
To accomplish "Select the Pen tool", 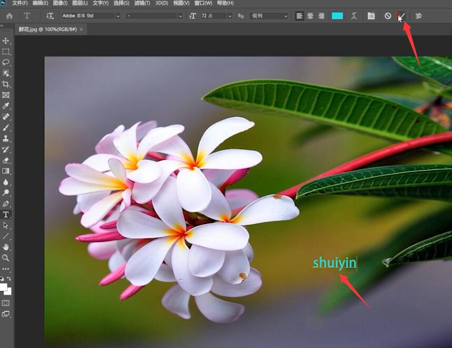I will click(x=6, y=204).
